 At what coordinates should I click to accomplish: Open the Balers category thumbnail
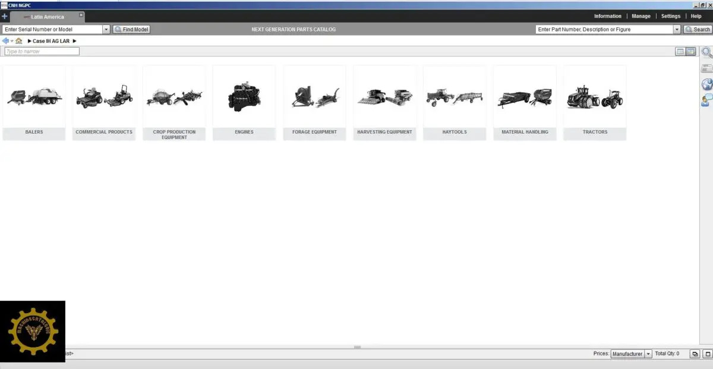coord(34,103)
